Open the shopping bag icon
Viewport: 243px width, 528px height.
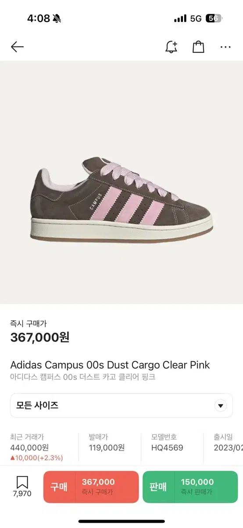[x=198, y=47]
